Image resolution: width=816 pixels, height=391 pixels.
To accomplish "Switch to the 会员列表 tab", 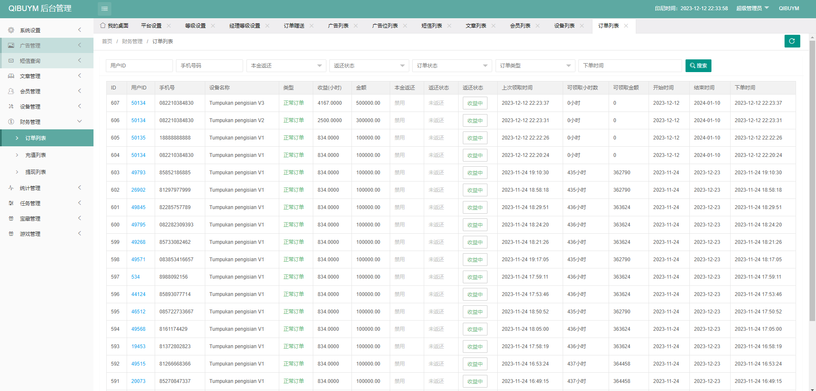I will coord(520,26).
